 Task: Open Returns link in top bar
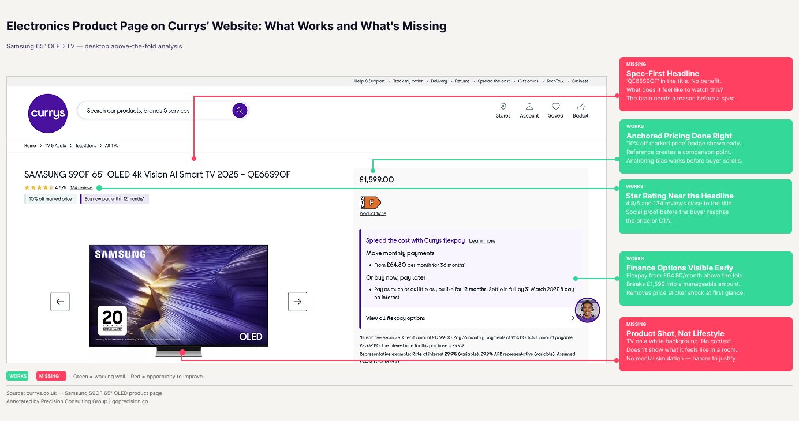pos(462,81)
